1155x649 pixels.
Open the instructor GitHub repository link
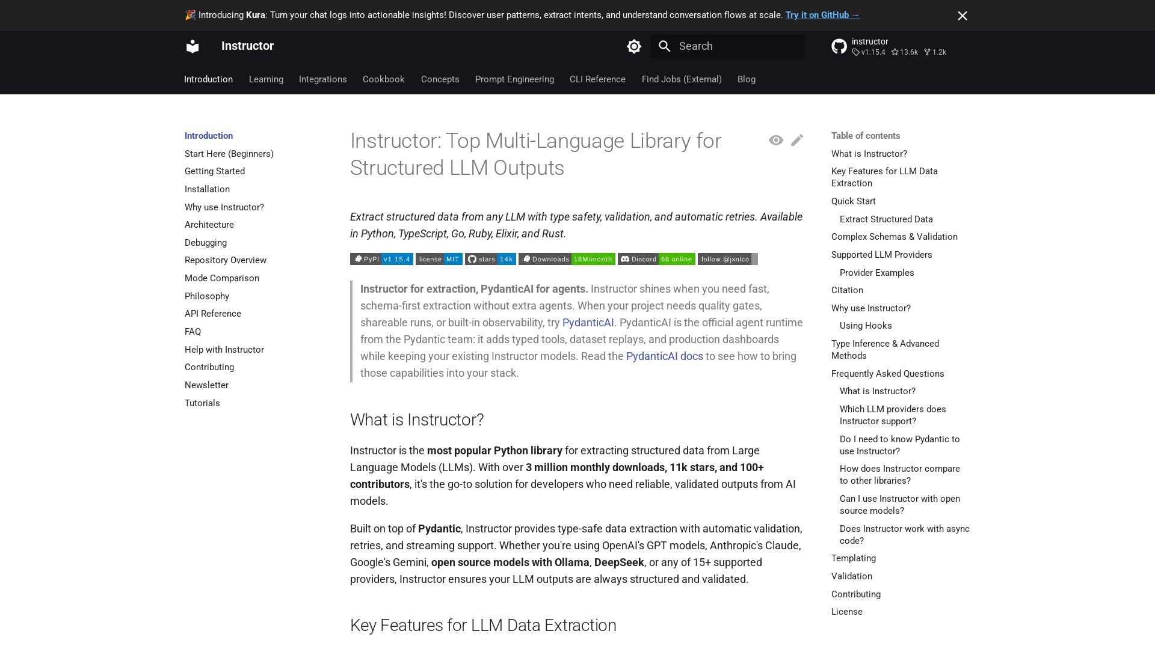[889, 46]
